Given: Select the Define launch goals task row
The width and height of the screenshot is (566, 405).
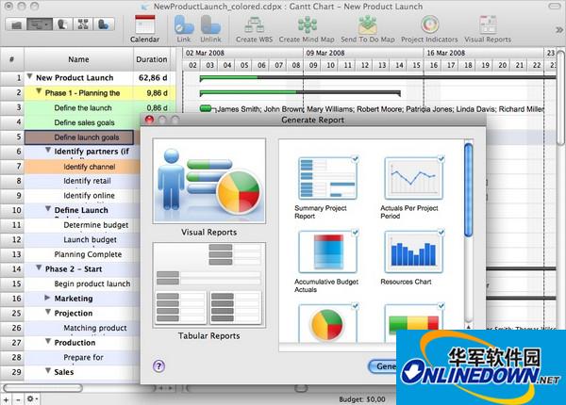Looking at the screenshot, I should point(78,138).
